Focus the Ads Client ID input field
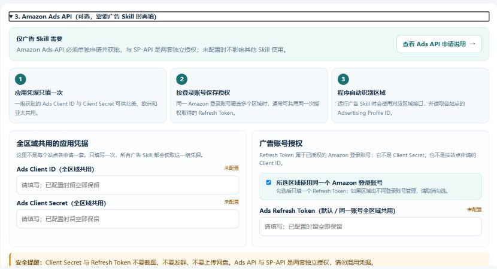 [x=128, y=185]
